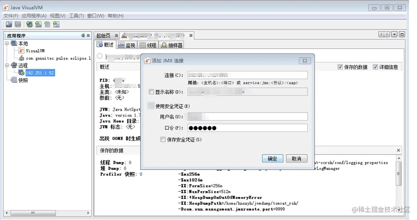This screenshot has width=417, height=220.
Task: Click the Add Remote Host toolbar icon
Action: pyautogui.click(x=29, y=24)
